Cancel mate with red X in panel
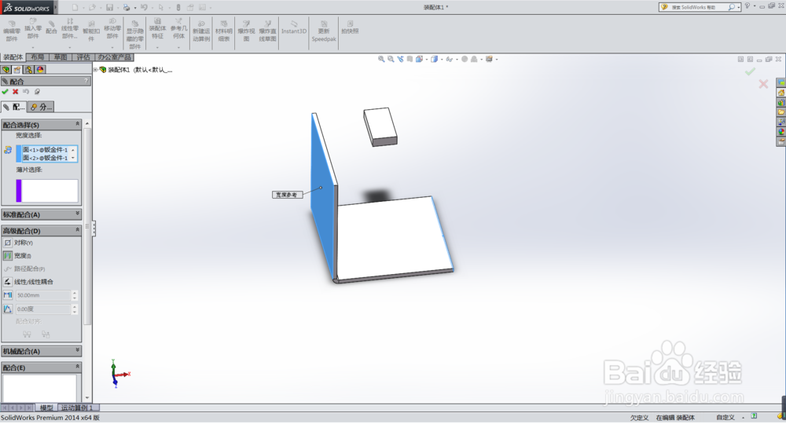 (x=16, y=92)
